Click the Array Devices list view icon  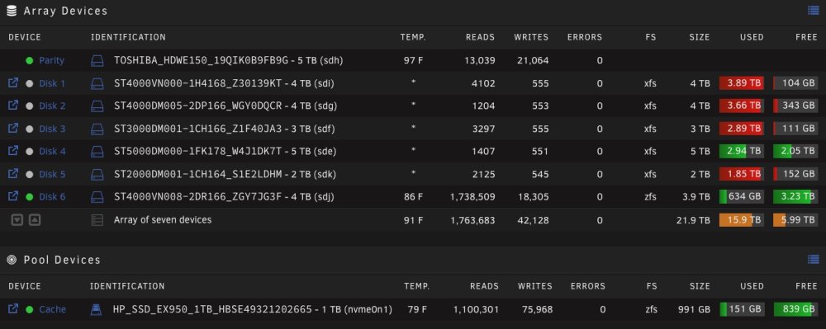813,10
